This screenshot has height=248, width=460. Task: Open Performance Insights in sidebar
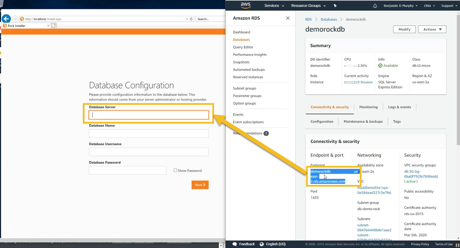click(250, 55)
